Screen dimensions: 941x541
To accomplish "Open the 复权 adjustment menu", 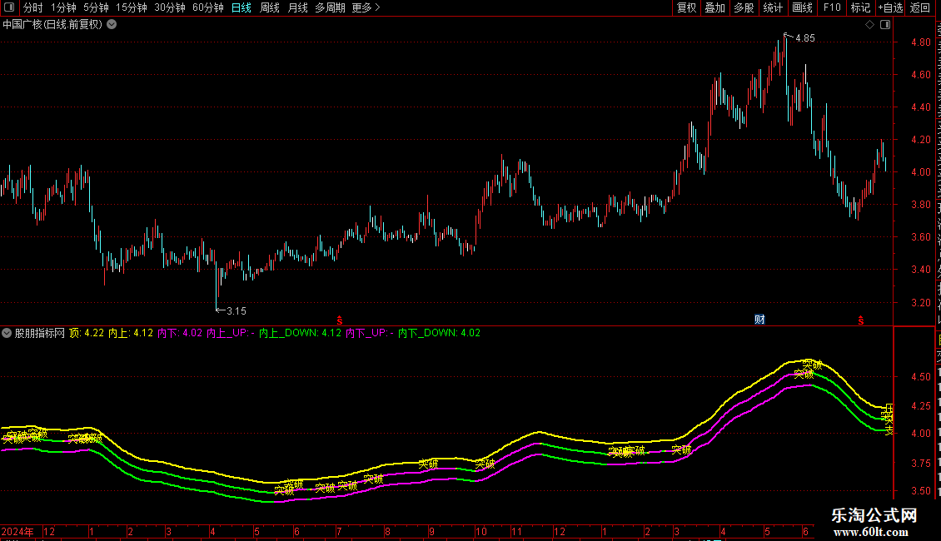I will click(686, 7).
